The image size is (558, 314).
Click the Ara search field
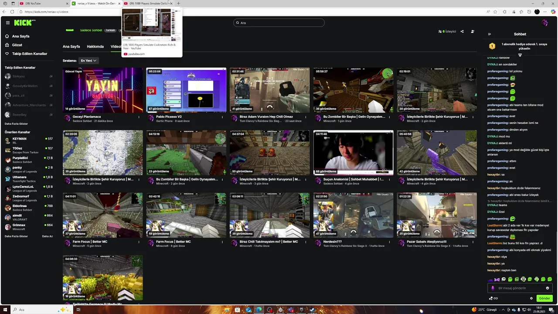pos(279,23)
